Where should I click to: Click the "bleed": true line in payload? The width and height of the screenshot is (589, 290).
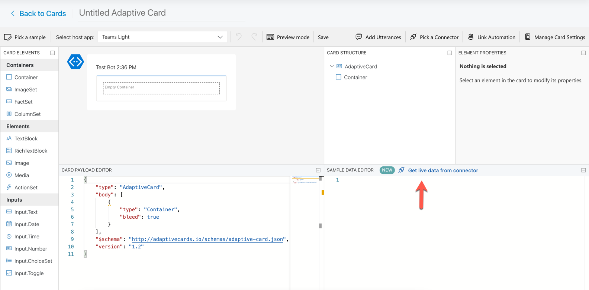click(139, 217)
